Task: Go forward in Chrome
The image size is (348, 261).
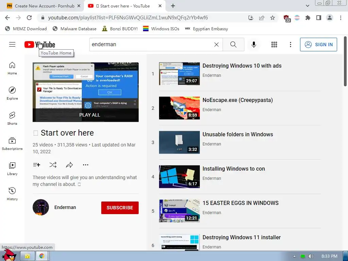Action: click(18, 18)
